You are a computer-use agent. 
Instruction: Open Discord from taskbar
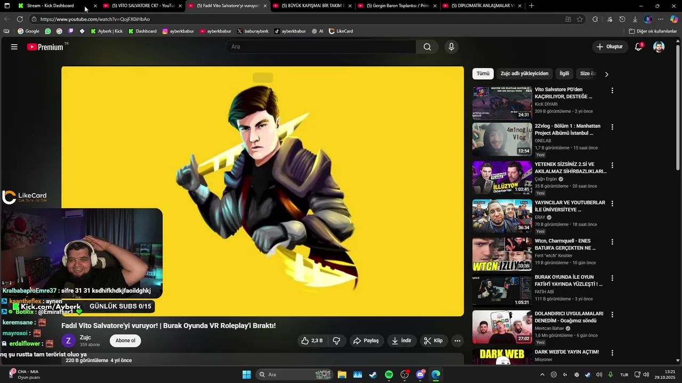click(x=420, y=374)
